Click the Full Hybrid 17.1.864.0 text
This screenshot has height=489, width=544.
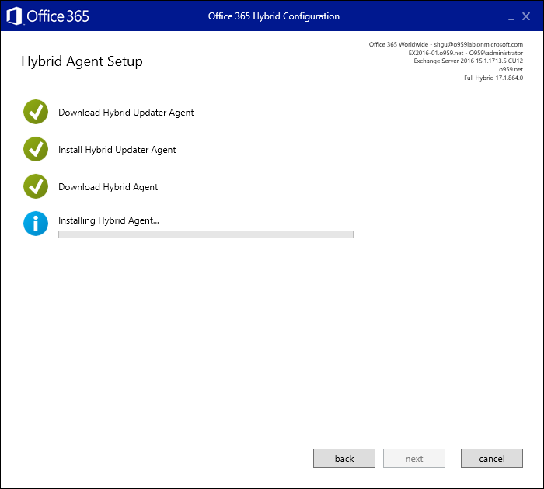(493, 78)
